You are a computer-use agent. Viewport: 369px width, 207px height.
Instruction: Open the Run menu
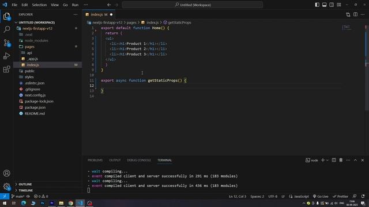point(75,5)
